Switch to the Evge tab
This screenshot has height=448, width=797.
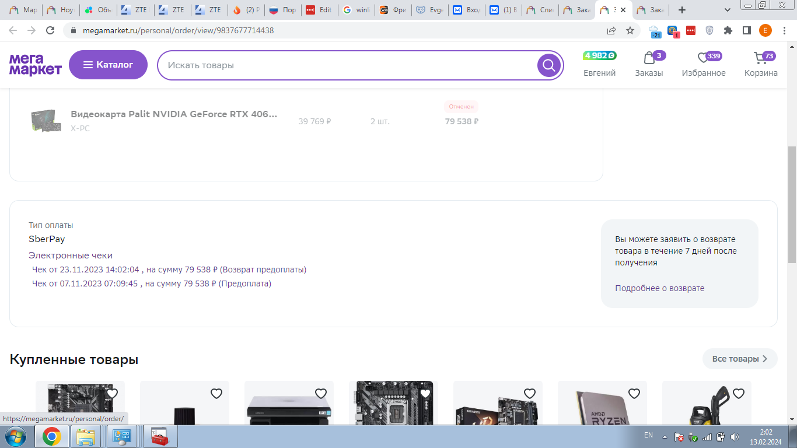[x=429, y=10]
